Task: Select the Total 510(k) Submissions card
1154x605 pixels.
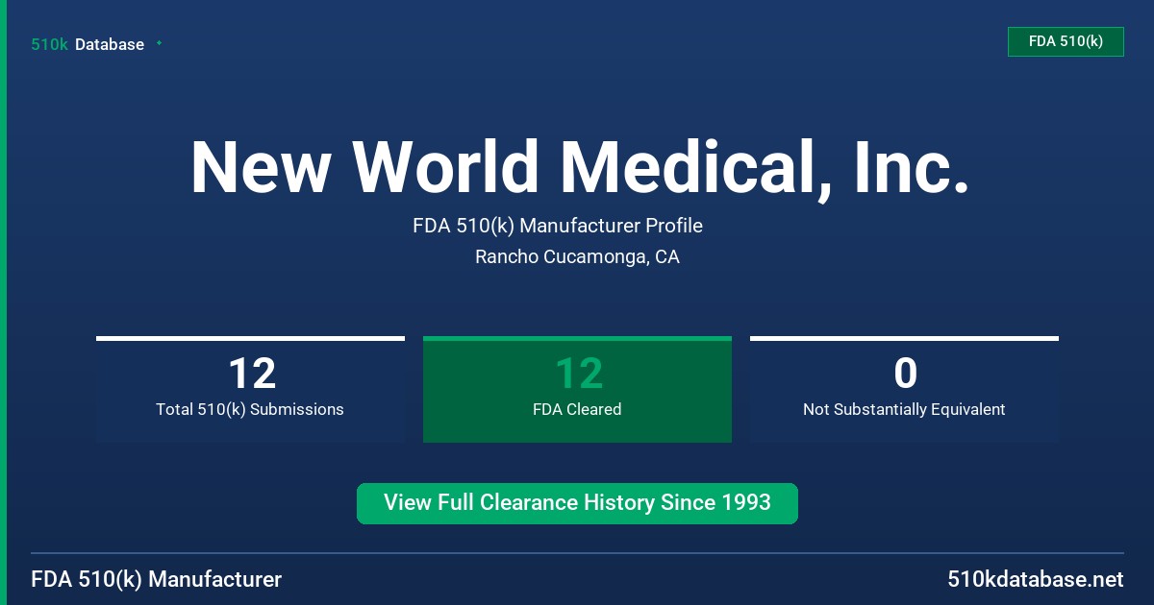Action: (250, 389)
